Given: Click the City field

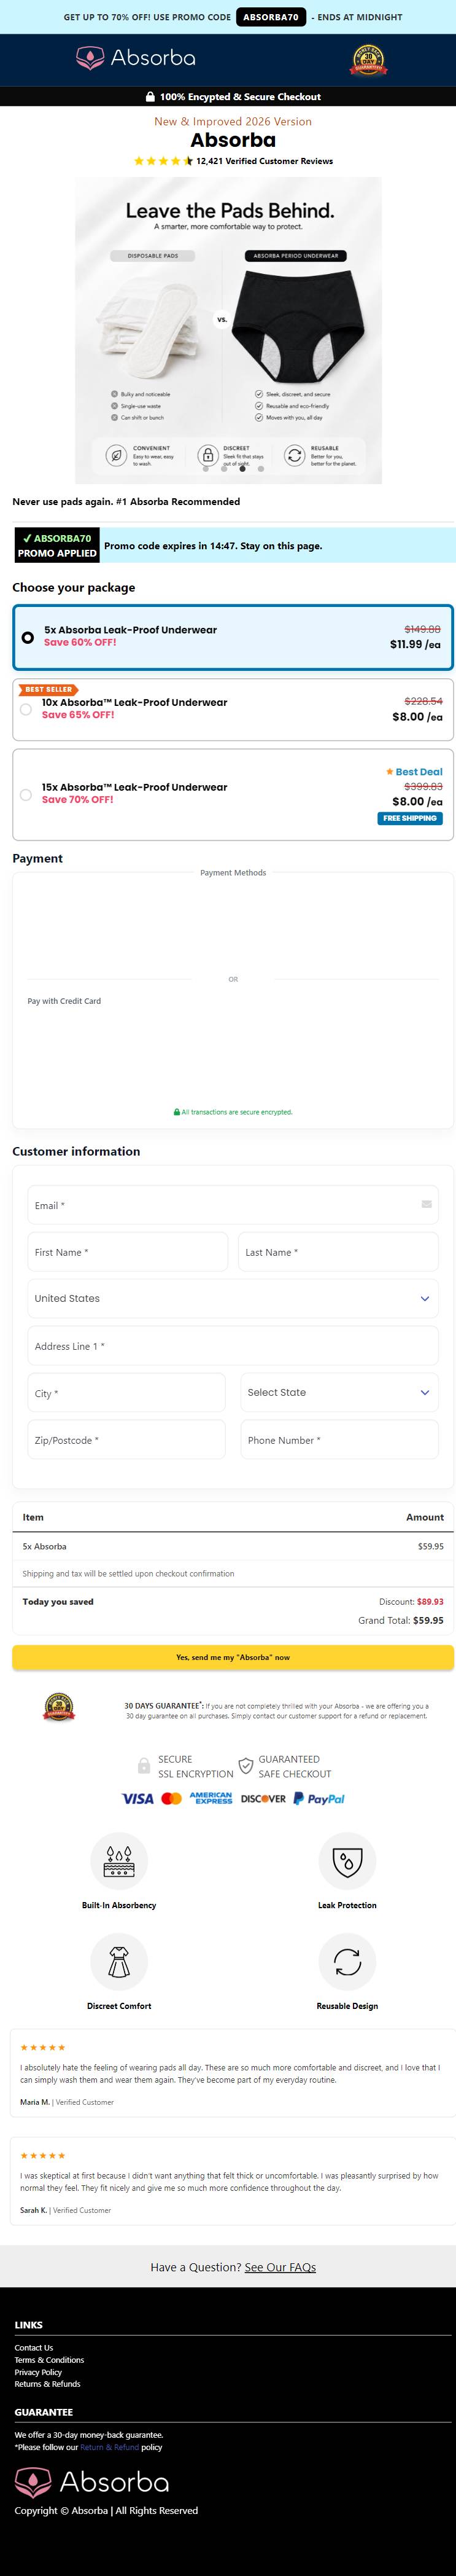Looking at the screenshot, I should (127, 1393).
